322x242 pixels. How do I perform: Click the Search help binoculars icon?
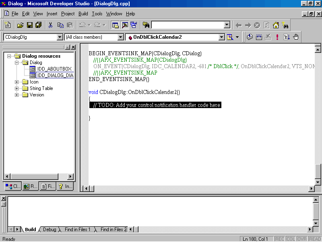[285, 25]
